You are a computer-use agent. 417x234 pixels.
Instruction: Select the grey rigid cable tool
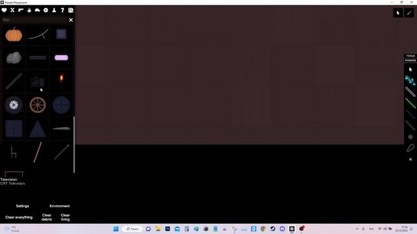click(x=410, y=92)
